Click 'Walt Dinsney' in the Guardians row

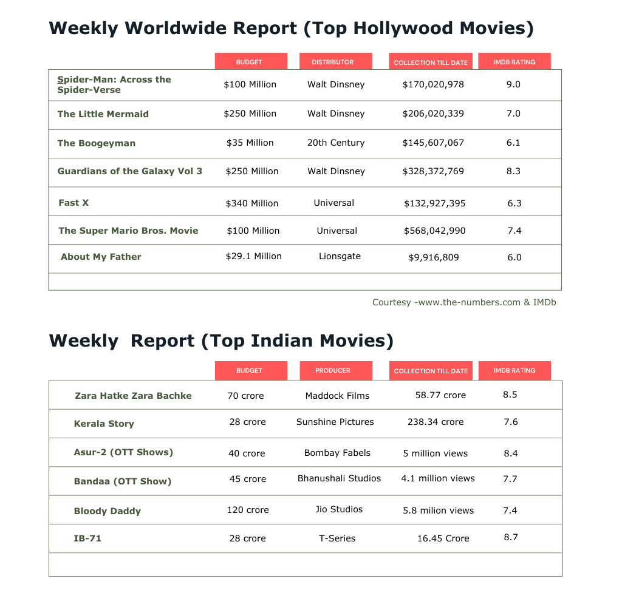click(x=336, y=171)
